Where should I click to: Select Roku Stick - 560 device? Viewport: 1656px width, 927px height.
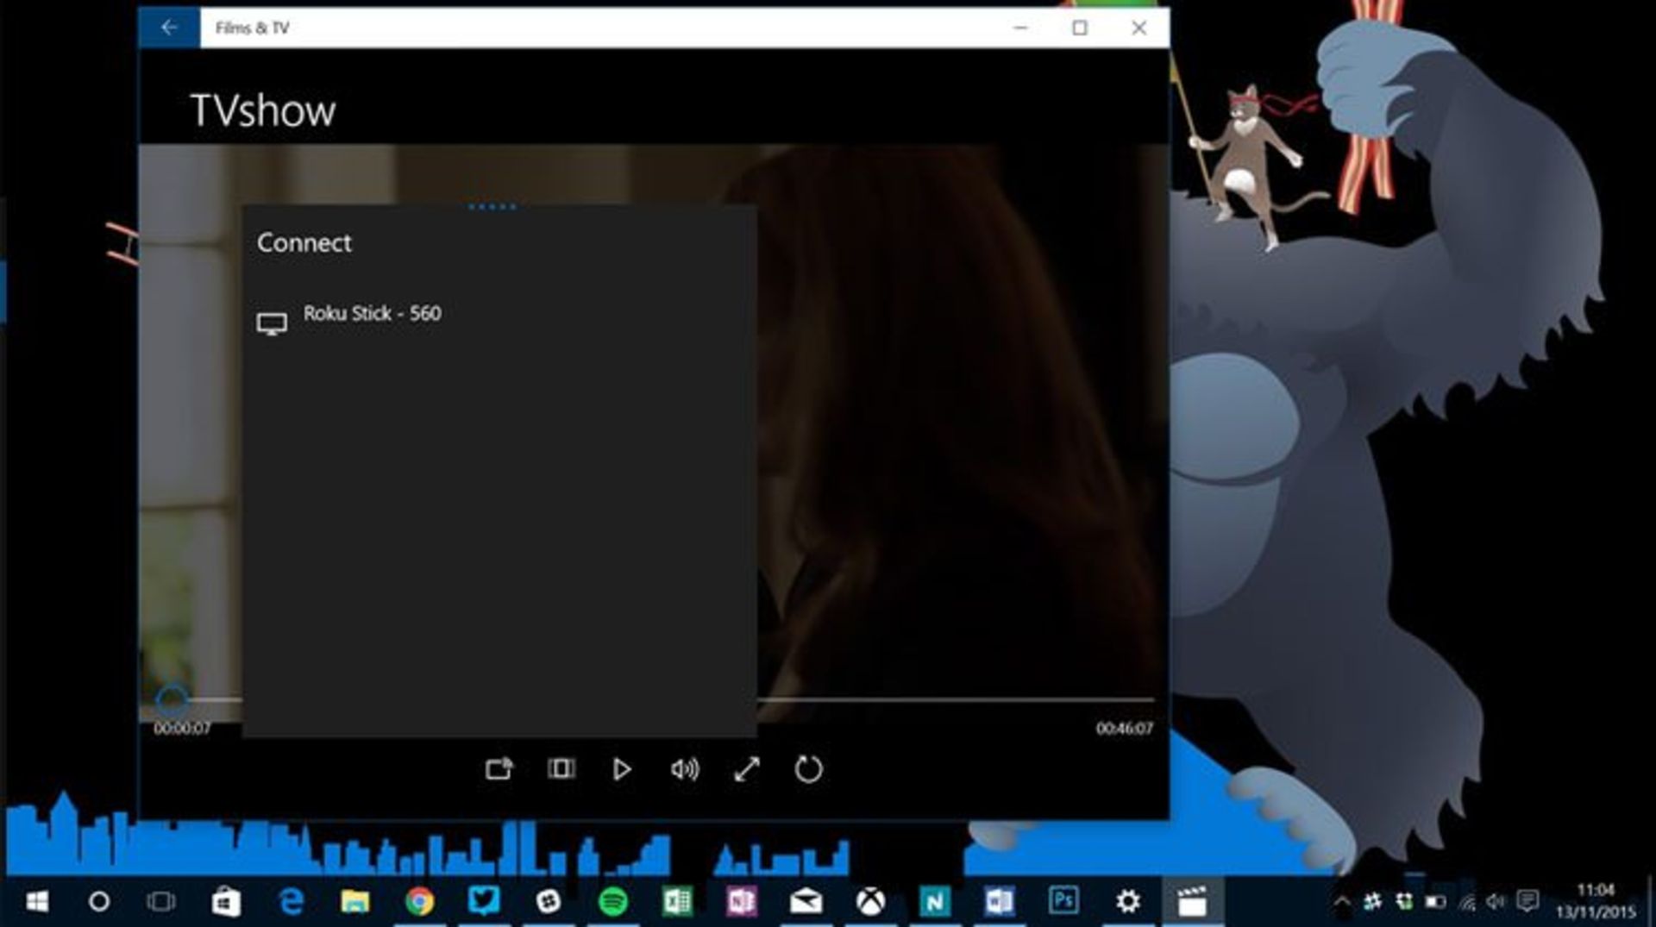pyautogui.click(x=371, y=315)
